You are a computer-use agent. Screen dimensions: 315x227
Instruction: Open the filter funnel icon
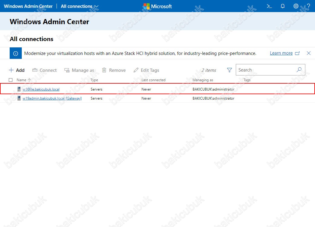pyautogui.click(x=229, y=70)
